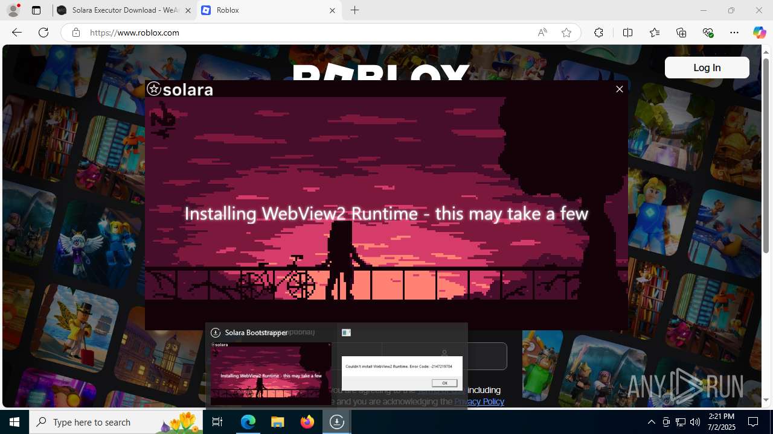Viewport: 773px width, 434px height.
Task: Open File Explorer from the taskbar
Action: pyautogui.click(x=278, y=422)
